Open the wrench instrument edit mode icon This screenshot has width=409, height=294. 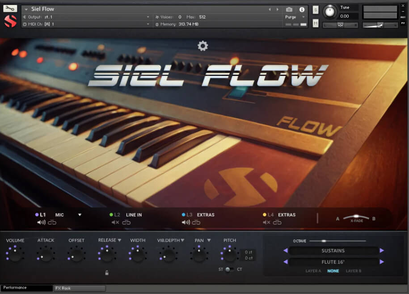[x=10, y=8]
